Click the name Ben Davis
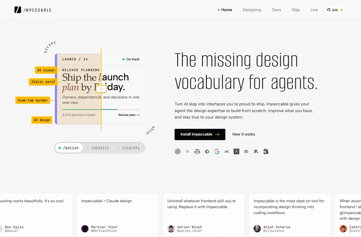 (14, 227)
